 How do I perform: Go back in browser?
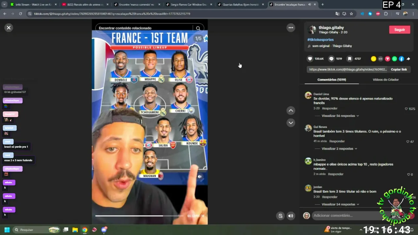5,14
